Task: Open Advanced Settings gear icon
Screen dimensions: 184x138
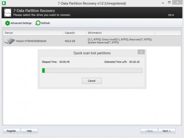Action: click(8, 23)
